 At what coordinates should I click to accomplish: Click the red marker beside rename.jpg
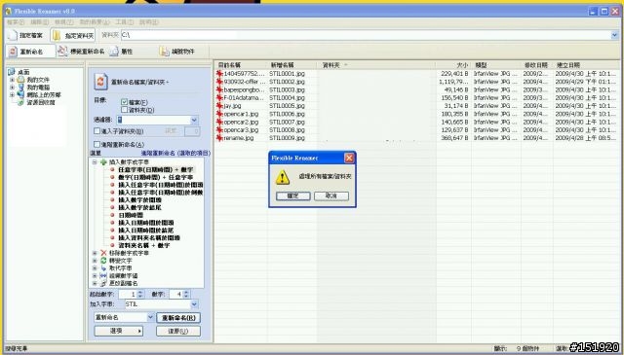point(218,138)
